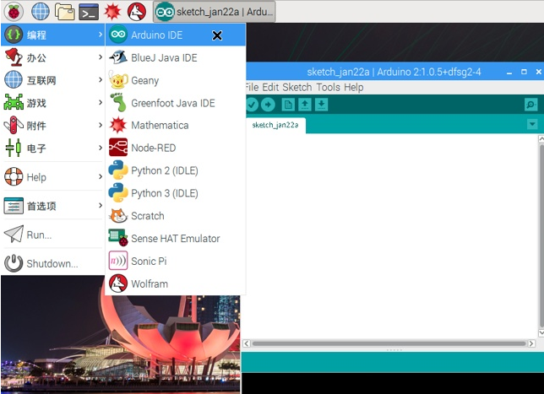Click the editor scroll-left arrow
The width and height of the screenshot is (544, 394).
pyautogui.click(x=247, y=343)
